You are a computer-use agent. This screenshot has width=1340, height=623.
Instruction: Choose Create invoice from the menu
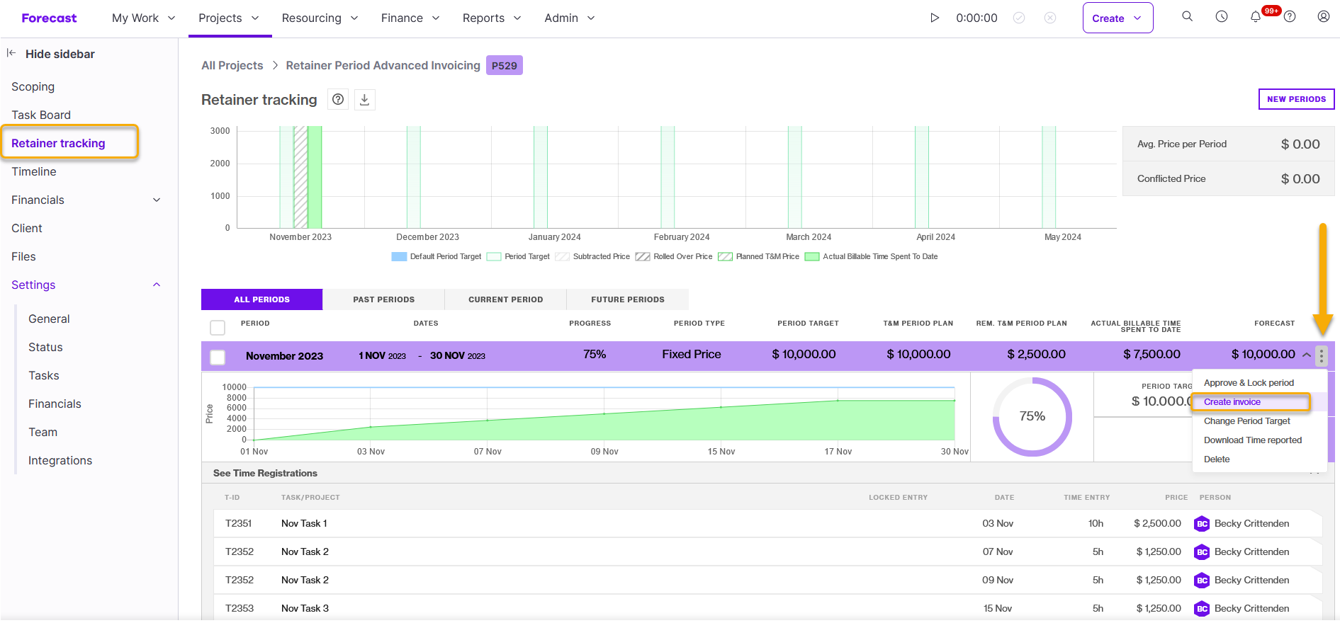[1232, 402]
